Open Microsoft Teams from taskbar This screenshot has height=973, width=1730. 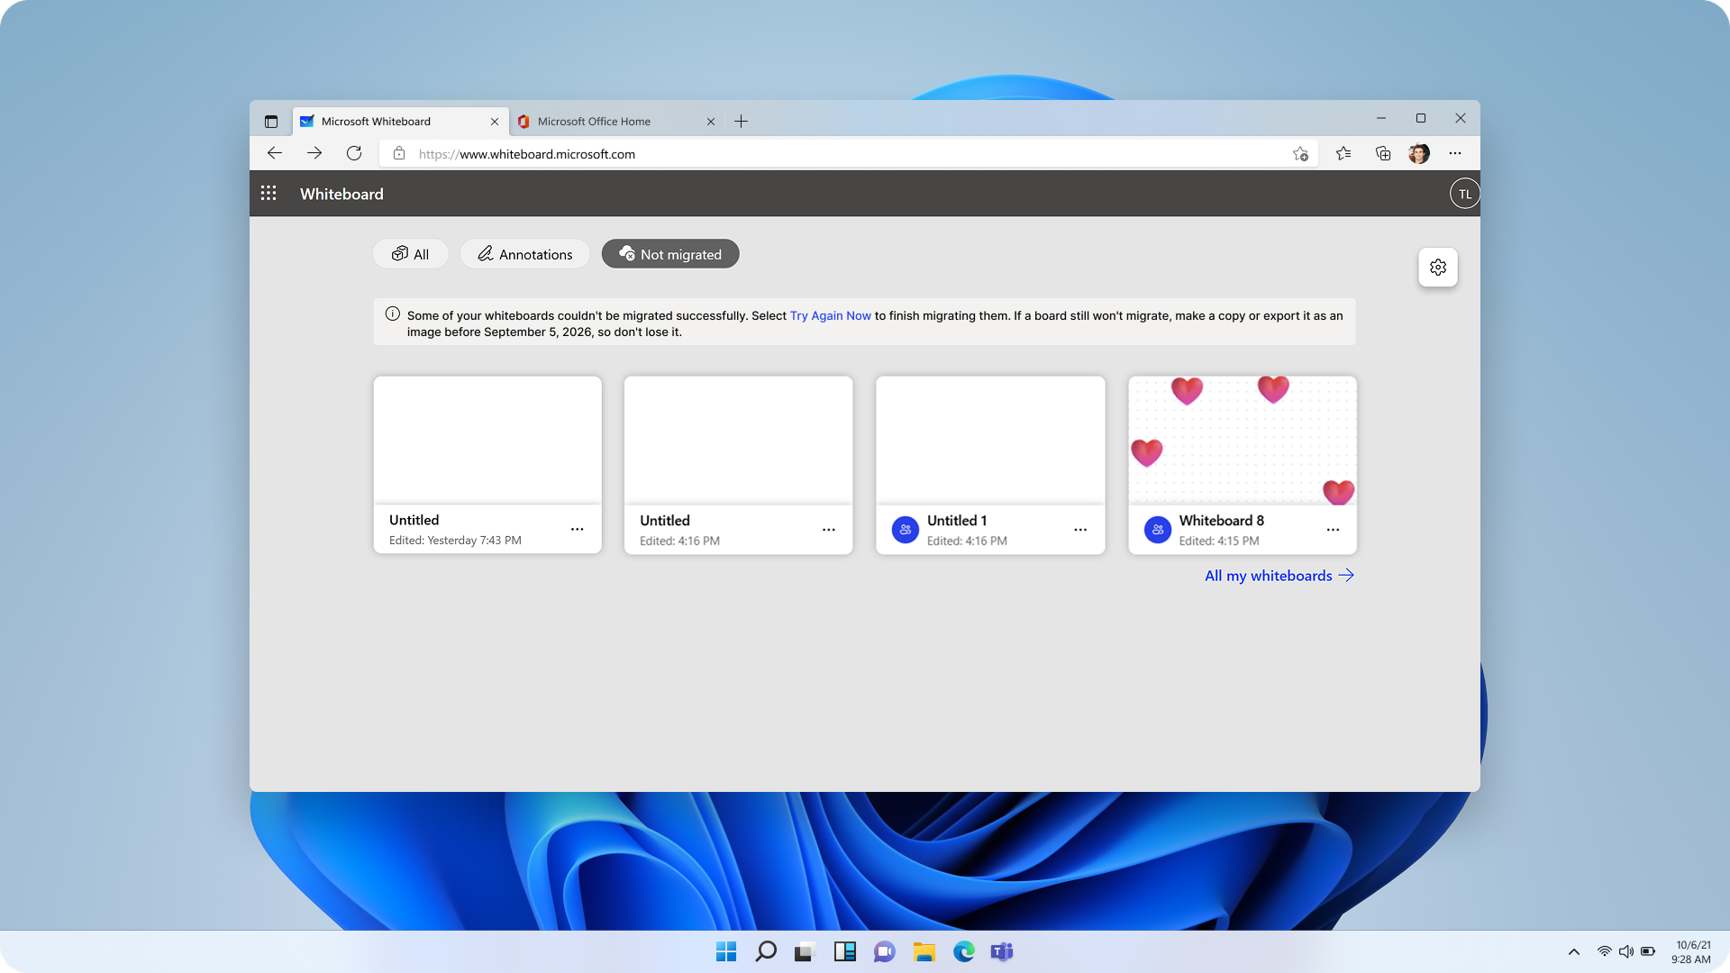[x=1002, y=951]
